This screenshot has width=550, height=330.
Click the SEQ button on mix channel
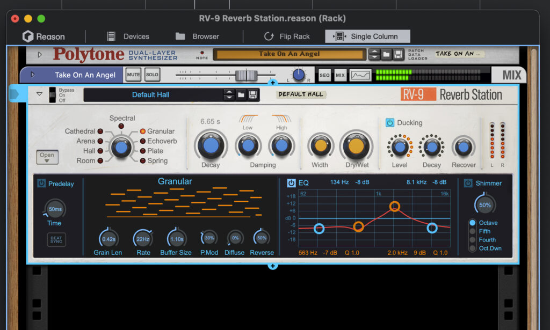324,75
